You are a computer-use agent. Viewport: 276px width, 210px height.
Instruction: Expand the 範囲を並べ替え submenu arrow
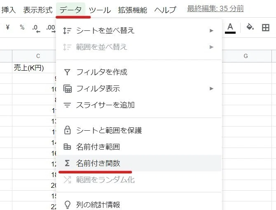point(211,47)
